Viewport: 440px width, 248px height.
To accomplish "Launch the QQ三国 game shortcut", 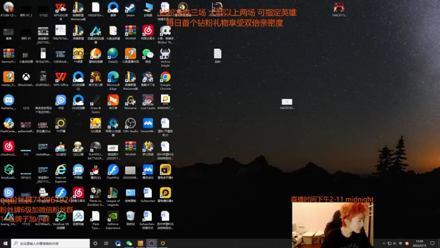I will [x=78, y=148].
